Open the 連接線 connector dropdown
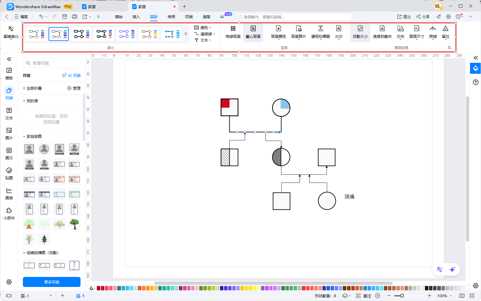This screenshot has height=301, width=481. tap(206, 34)
